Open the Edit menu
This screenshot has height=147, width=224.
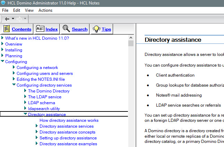[17, 10]
